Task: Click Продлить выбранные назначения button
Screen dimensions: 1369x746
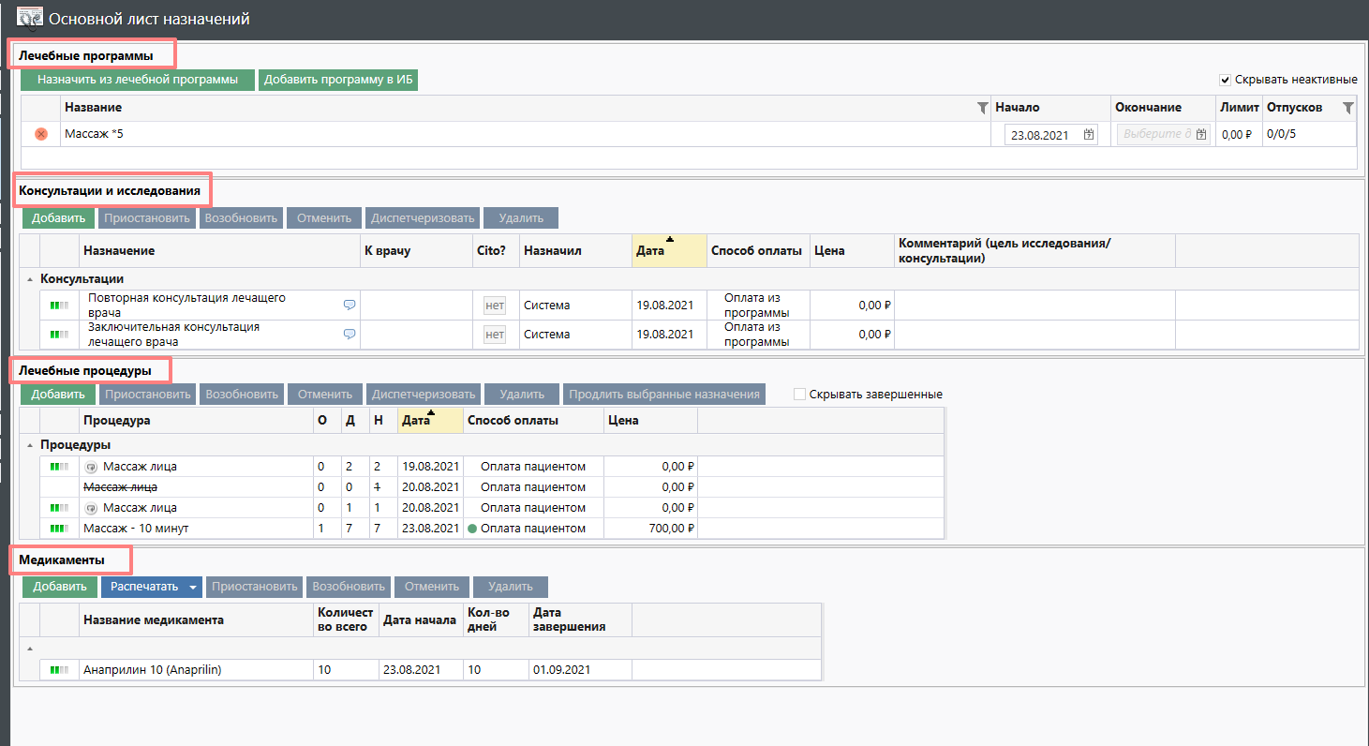Action: pyautogui.click(x=663, y=395)
